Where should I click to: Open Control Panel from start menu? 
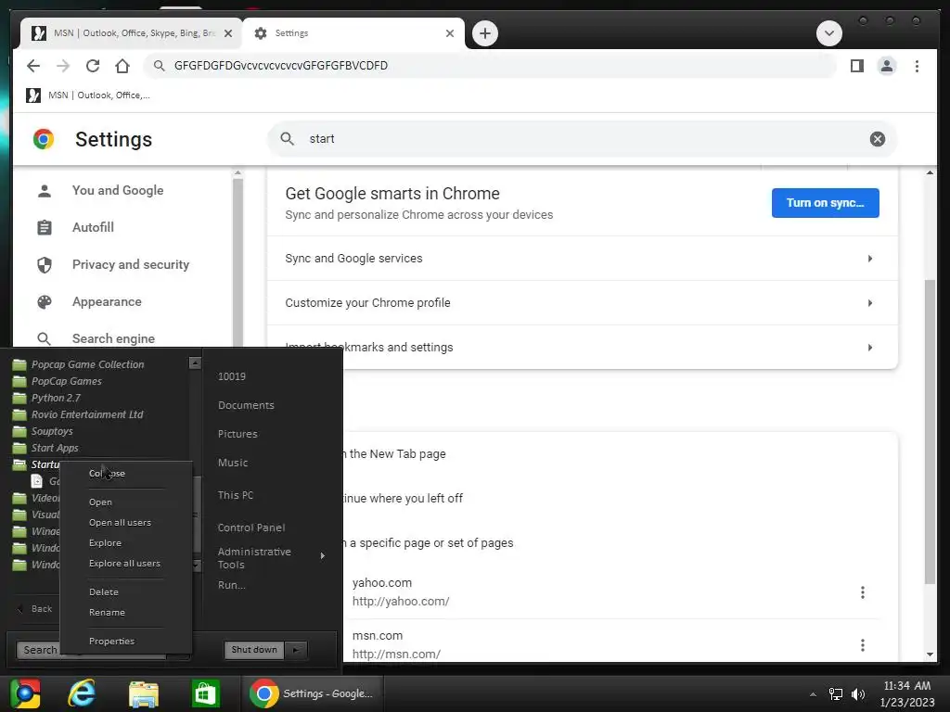[250, 528]
